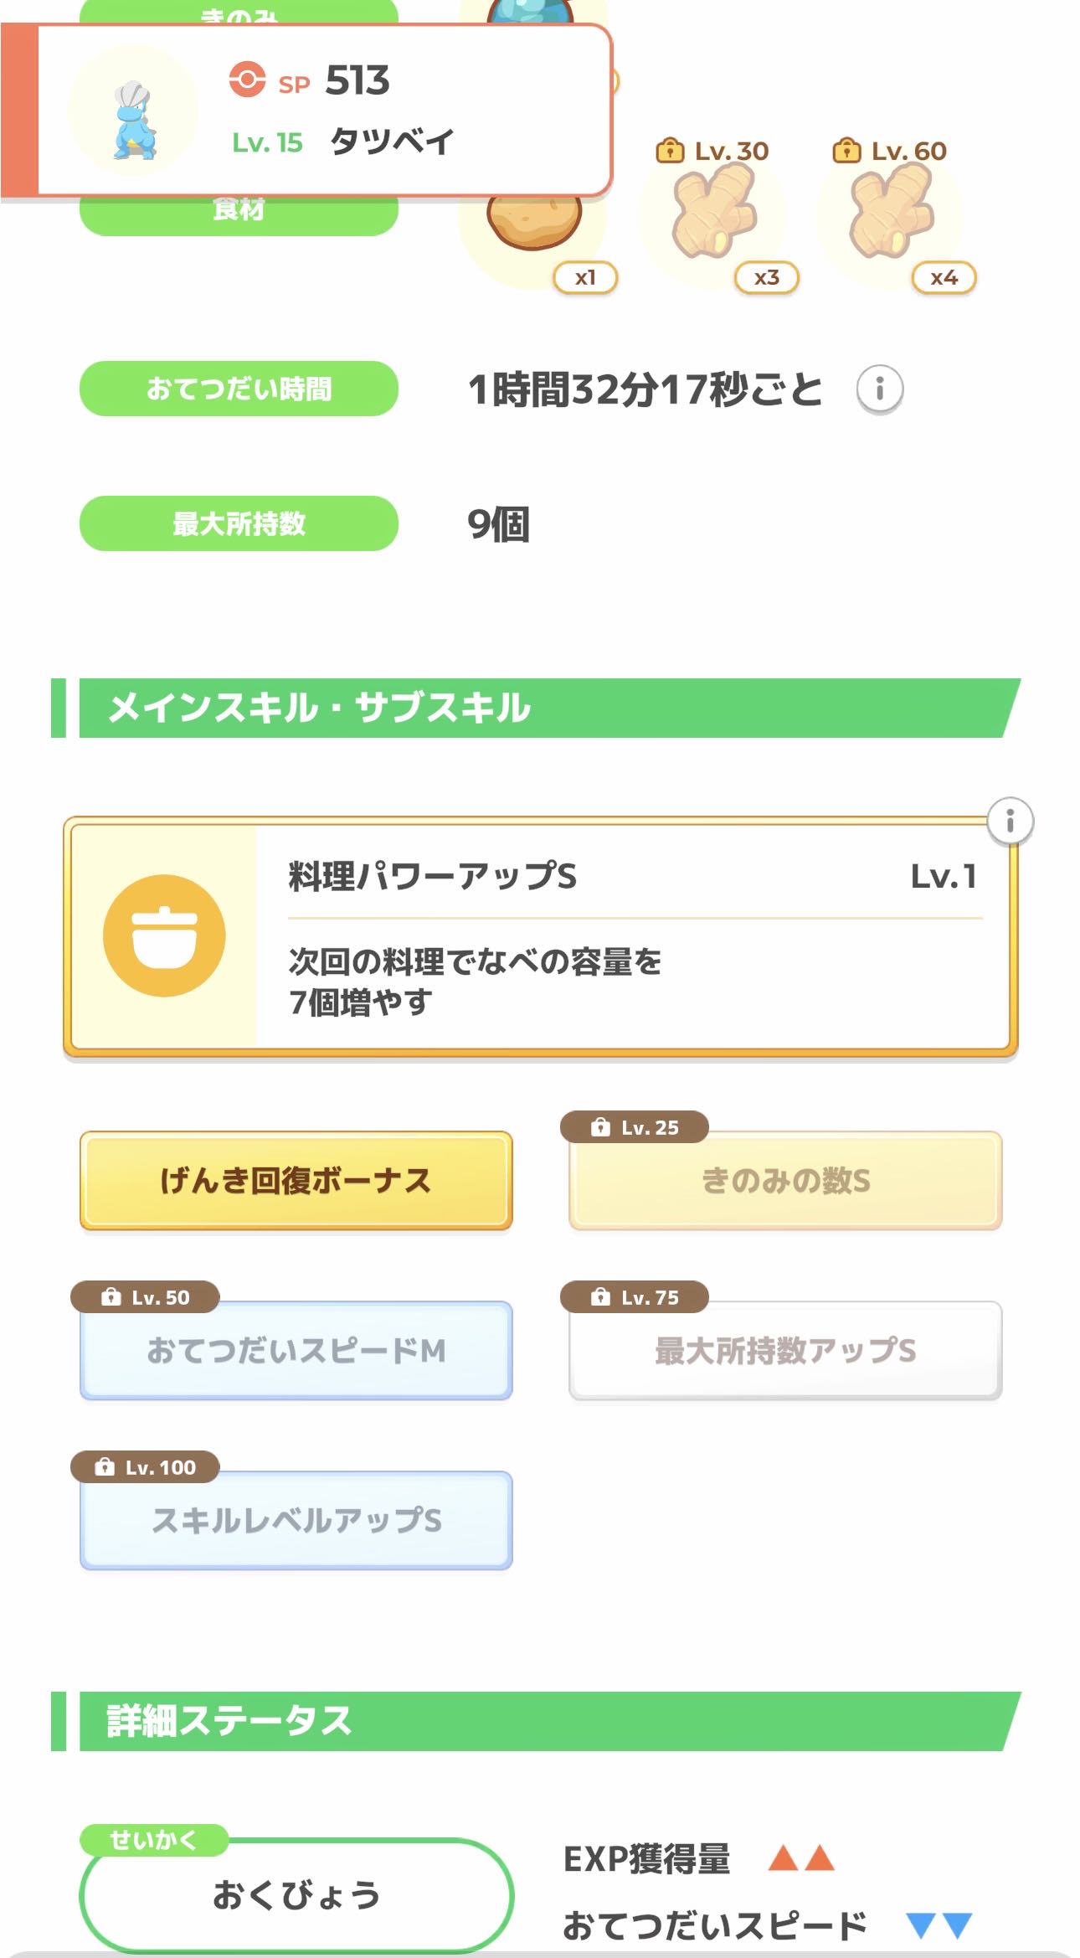Select the locked スキルレベルアップS sub skill
Image resolution: width=1080 pixels, height=1958 pixels.
click(296, 1520)
